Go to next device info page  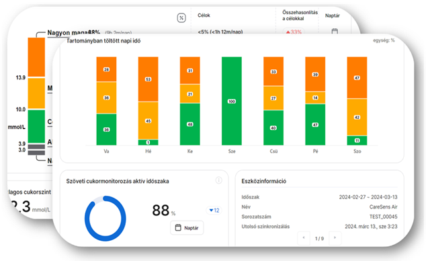coord(335,238)
